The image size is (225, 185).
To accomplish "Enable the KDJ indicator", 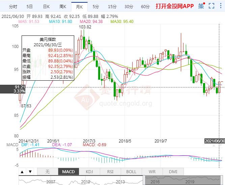I will point(89,171).
